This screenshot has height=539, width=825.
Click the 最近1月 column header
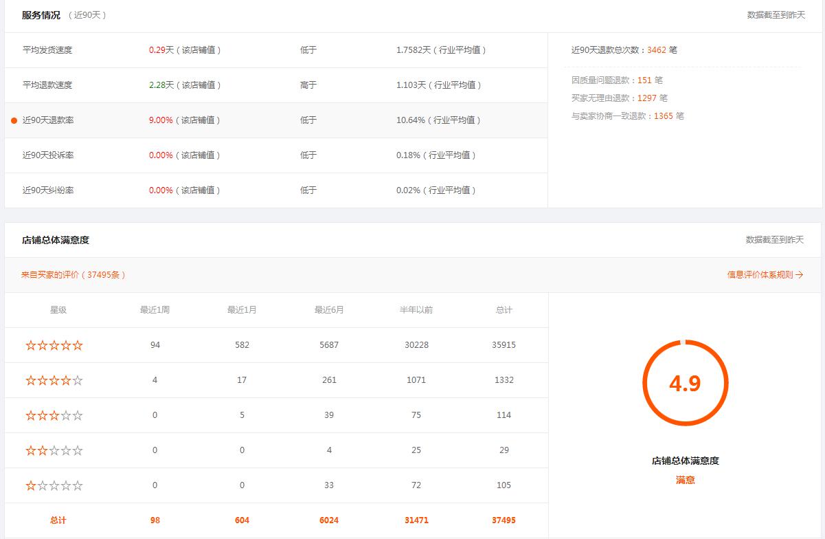[242, 310]
